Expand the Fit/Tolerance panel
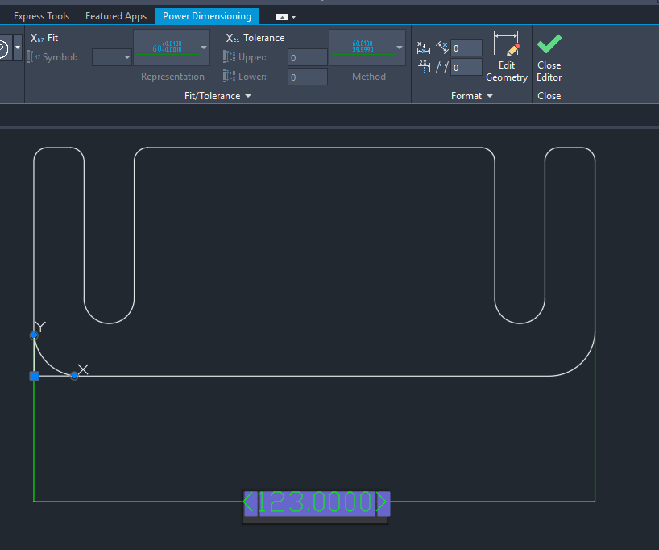Viewport: 659px width, 550px height. click(x=218, y=96)
